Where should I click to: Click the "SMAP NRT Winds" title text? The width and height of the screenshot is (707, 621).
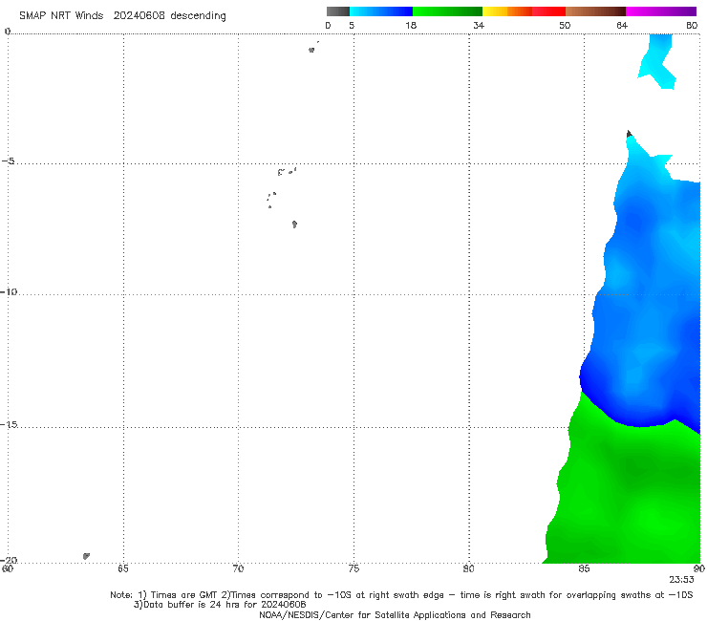61,16
